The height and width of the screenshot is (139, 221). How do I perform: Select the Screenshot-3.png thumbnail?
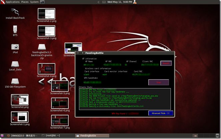[x=47, y=31]
